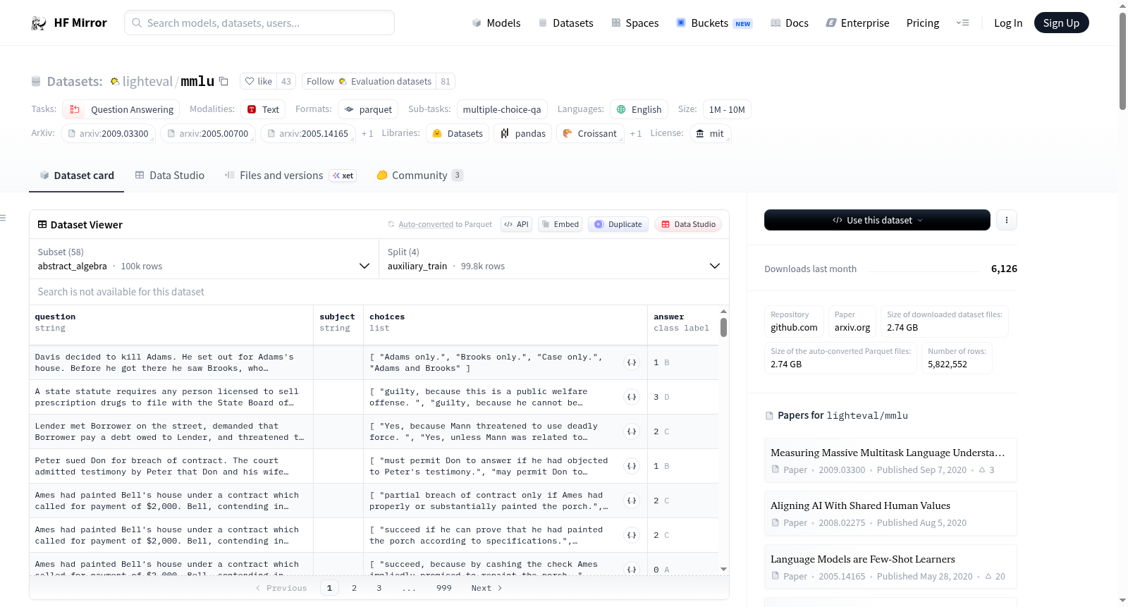This screenshot has height=607, width=1128.
Task: Go to page 2 of the dataset viewer
Action: [354, 588]
